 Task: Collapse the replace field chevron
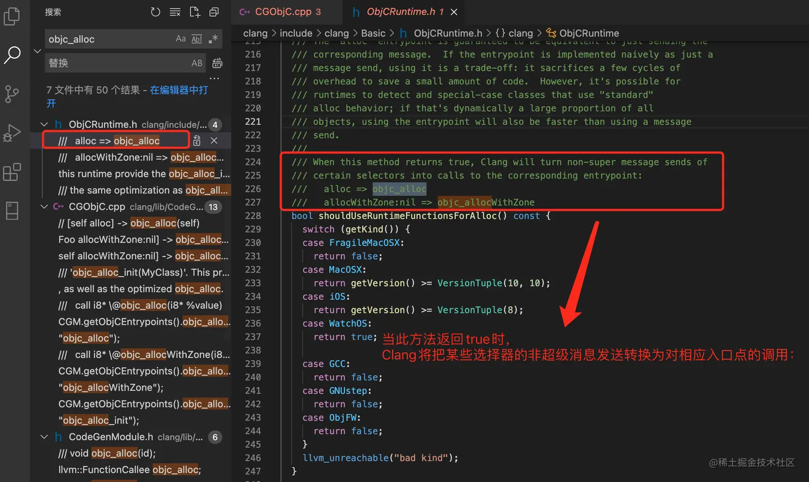tap(37, 51)
